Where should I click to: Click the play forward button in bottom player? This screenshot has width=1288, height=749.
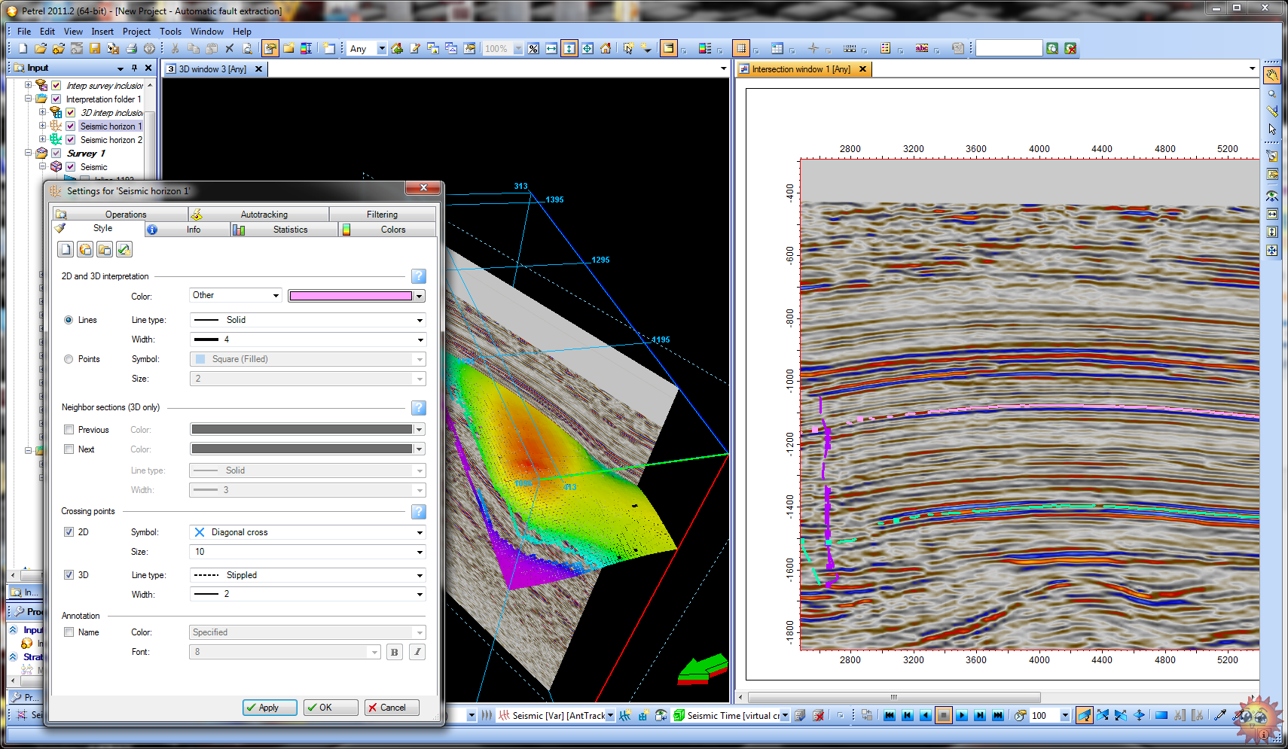pyautogui.click(x=962, y=715)
